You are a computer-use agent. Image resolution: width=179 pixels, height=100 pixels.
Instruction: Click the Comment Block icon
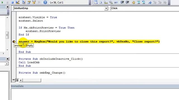coord(139,2)
